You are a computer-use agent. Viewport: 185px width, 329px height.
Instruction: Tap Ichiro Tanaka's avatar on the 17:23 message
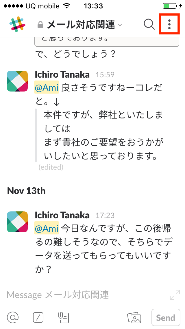click(x=17, y=222)
